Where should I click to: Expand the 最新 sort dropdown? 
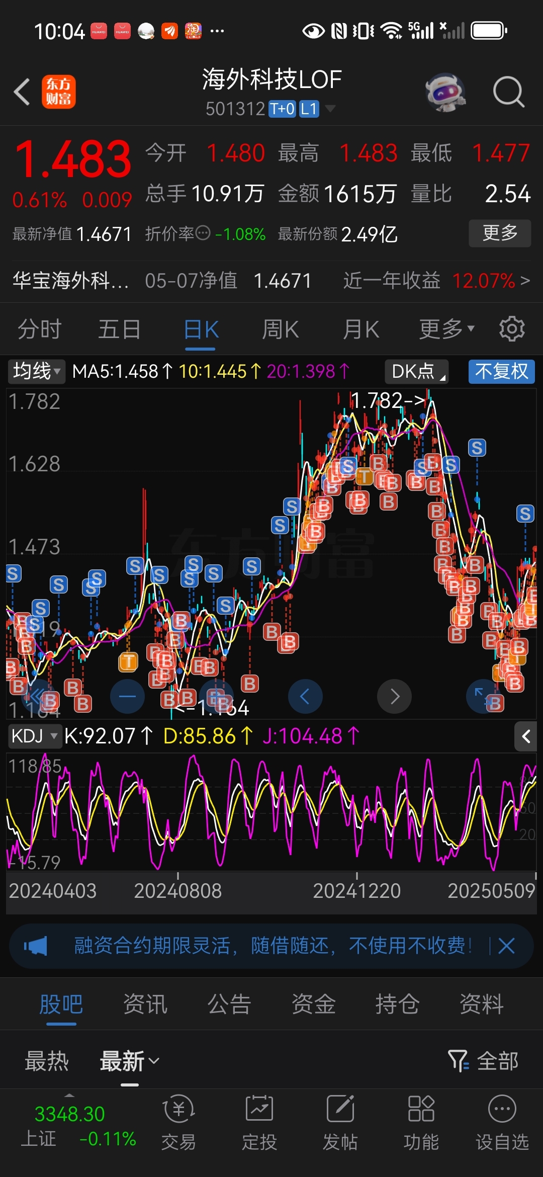click(130, 1061)
